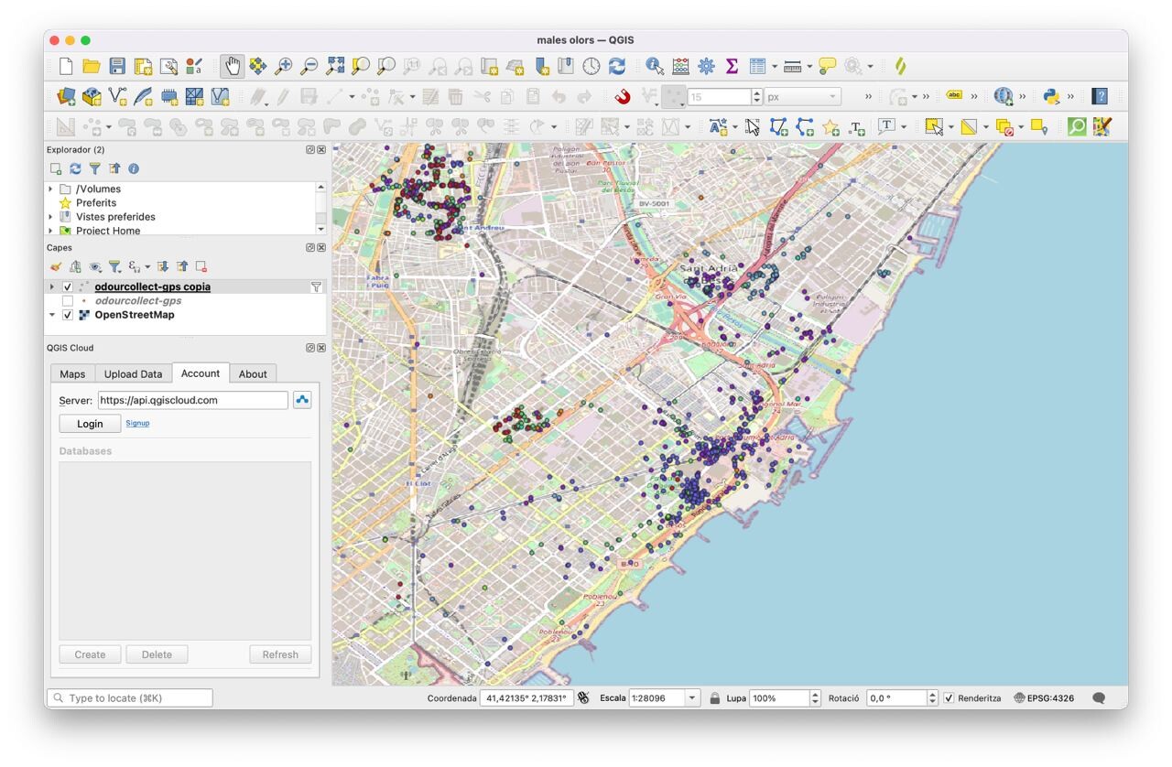Open the attribute table dropdown arrow
The image size is (1172, 767).
pos(775,66)
